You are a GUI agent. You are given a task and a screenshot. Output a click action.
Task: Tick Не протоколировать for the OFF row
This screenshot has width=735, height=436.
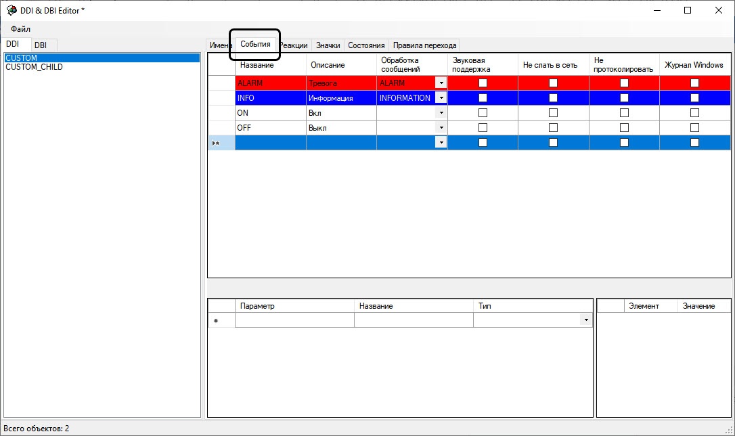tap(624, 128)
